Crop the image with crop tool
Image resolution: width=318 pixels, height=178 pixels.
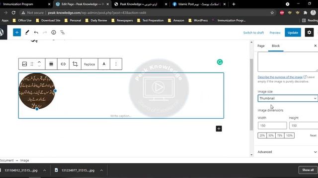75,64
